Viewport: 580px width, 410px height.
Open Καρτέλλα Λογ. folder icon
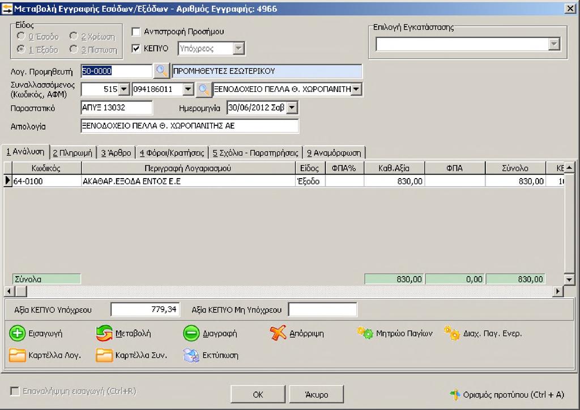[17, 355]
